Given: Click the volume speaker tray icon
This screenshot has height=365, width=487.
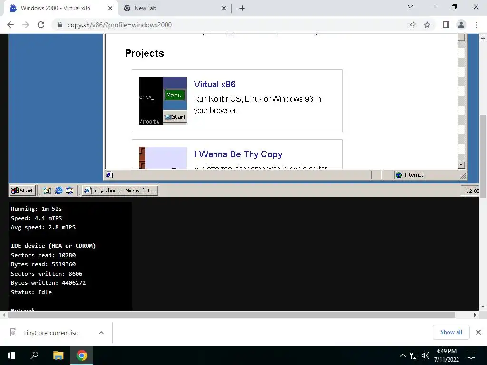Looking at the screenshot, I should coord(425,355).
